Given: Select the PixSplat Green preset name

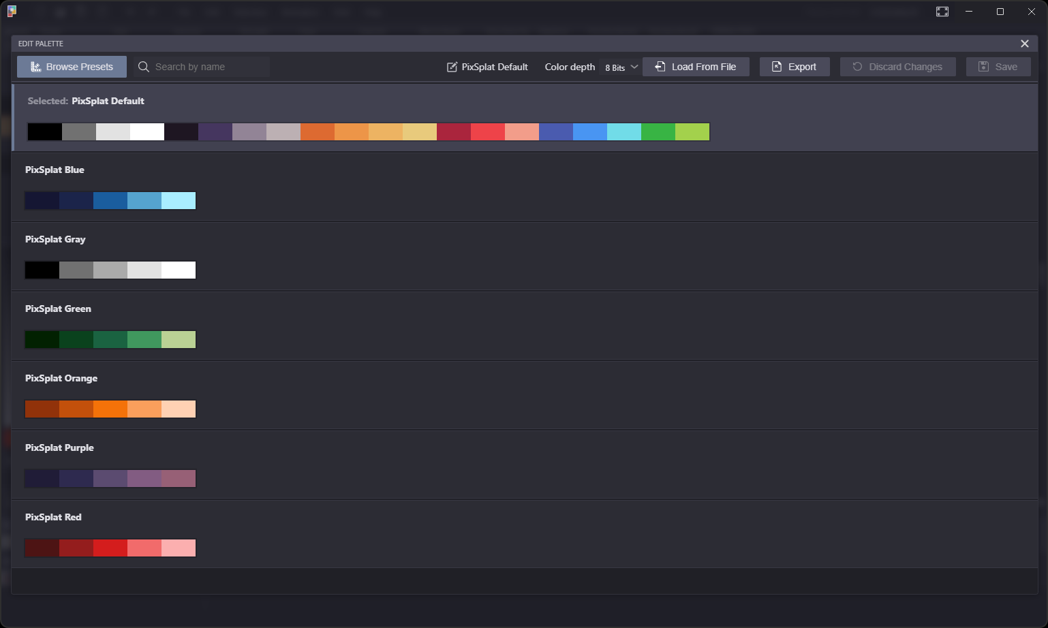Looking at the screenshot, I should [58, 309].
